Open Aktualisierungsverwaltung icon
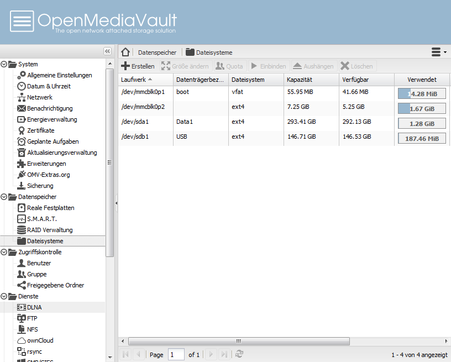 pyautogui.click(x=22, y=153)
